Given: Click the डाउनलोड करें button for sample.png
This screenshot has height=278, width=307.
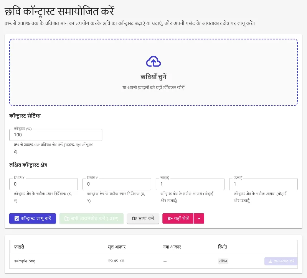Looking at the screenshot, I should (281, 261).
